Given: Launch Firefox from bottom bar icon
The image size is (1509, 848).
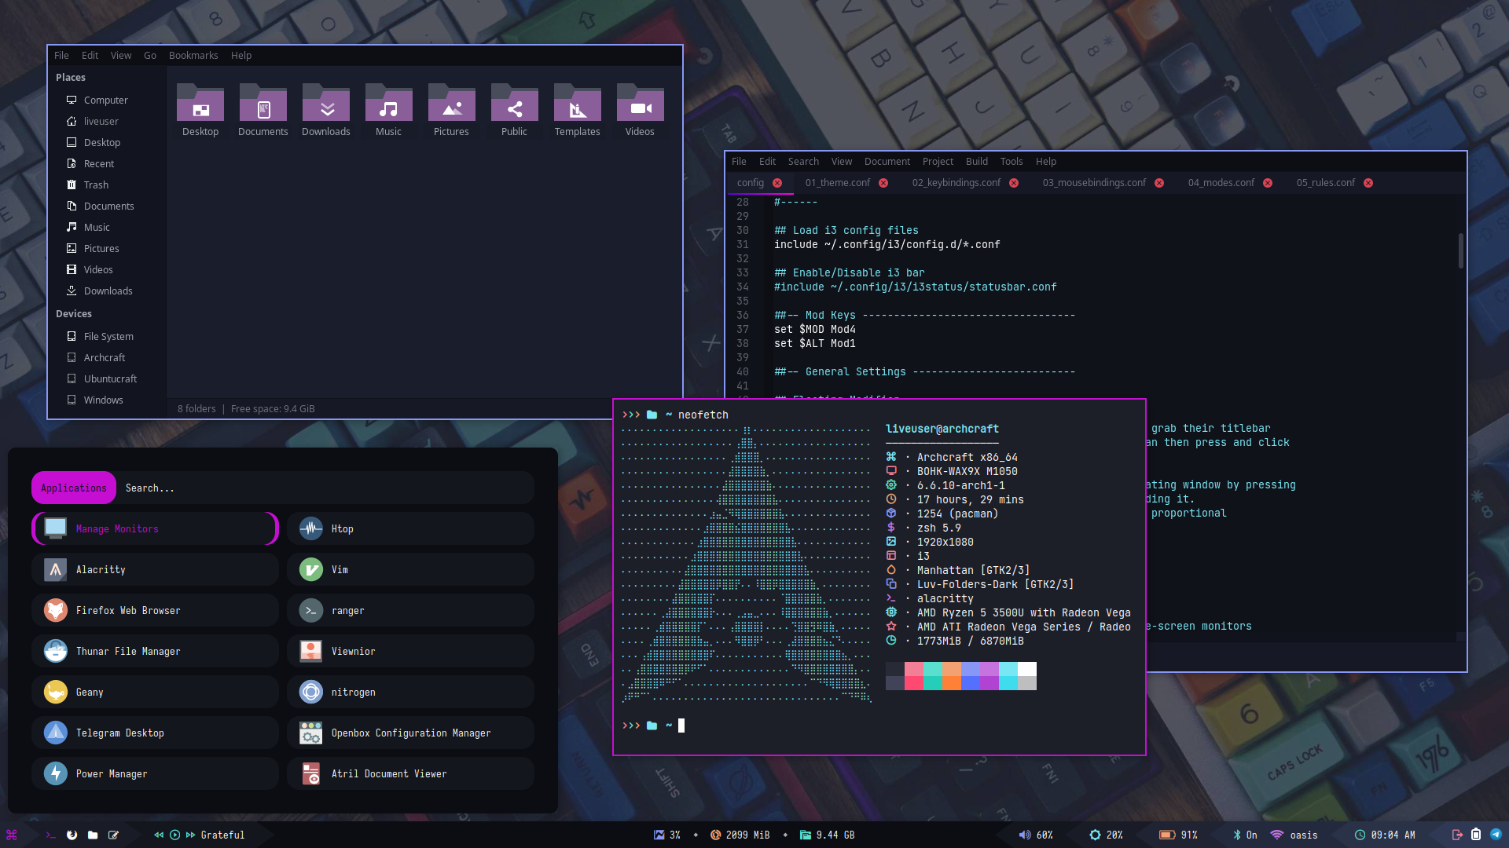Looking at the screenshot, I should click(72, 835).
